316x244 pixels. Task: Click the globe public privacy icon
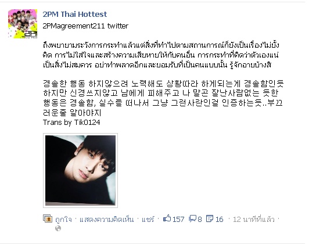58,228
